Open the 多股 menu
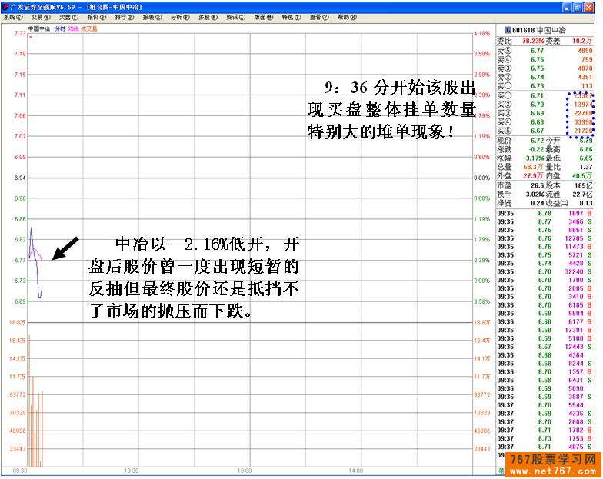The width and height of the screenshot is (603, 479). coord(208,17)
